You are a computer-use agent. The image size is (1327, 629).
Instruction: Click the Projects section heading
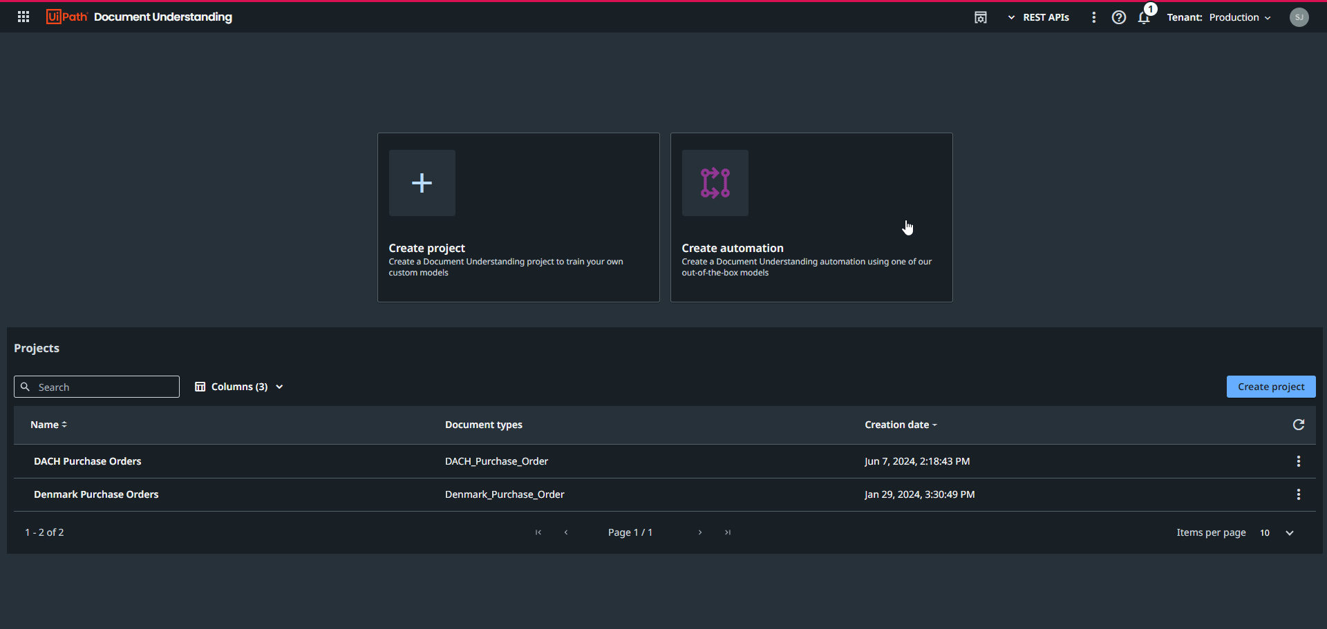37,348
